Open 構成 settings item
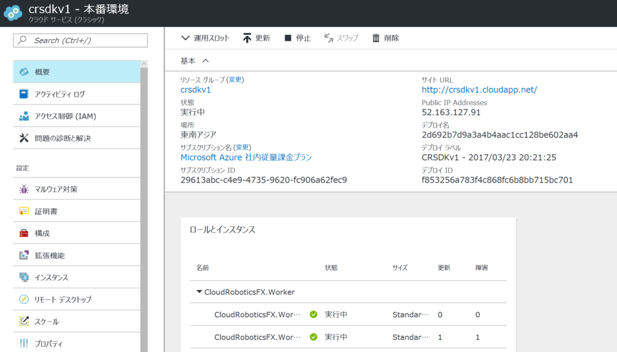Viewport: 617px width, 352px height. point(77,233)
